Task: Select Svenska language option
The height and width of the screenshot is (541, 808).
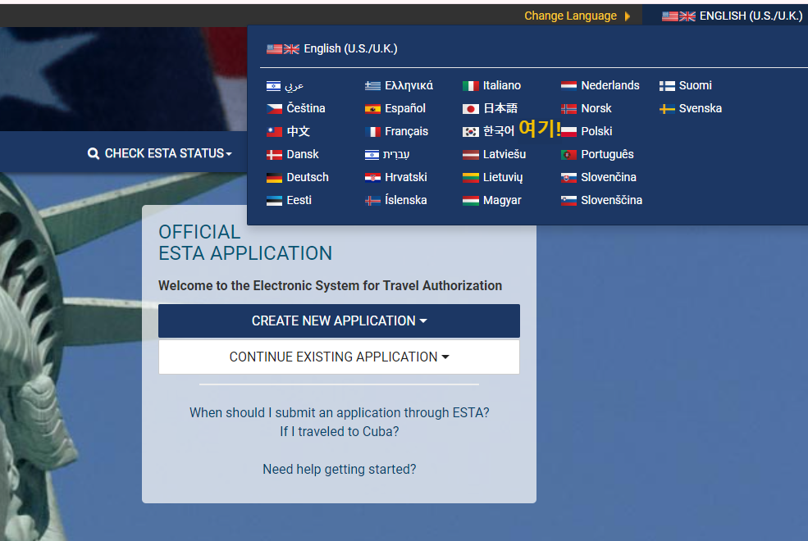Action: tap(701, 109)
